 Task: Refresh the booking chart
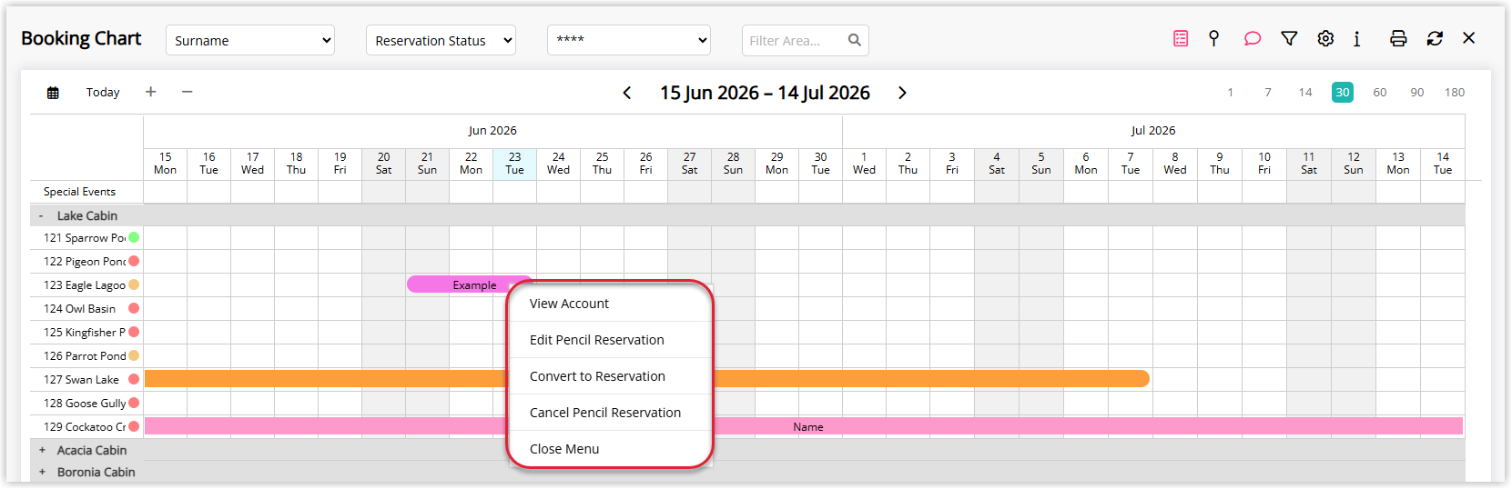tap(1435, 38)
